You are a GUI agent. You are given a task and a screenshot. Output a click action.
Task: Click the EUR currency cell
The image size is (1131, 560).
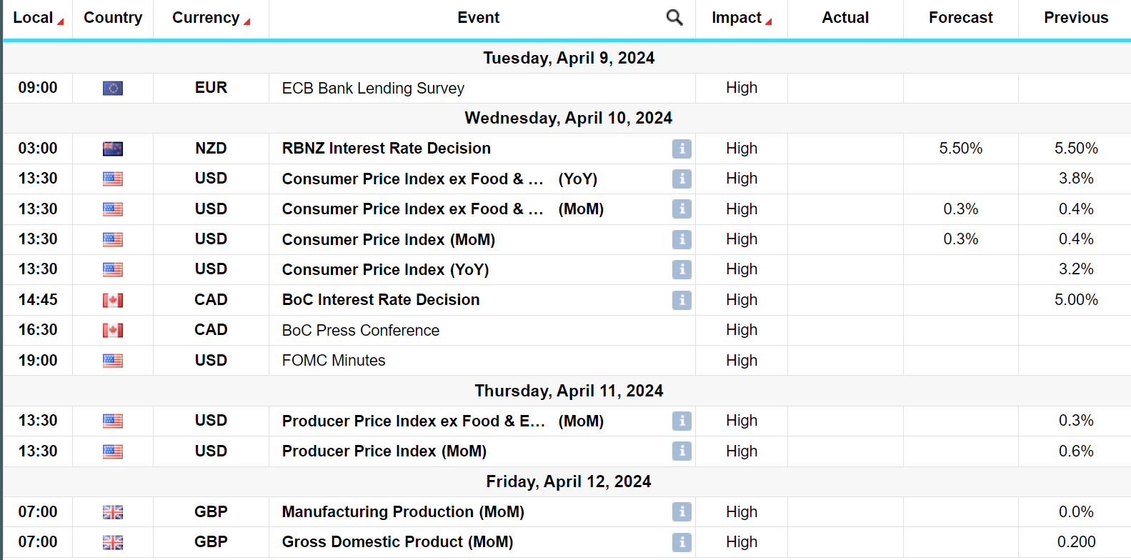pos(211,88)
